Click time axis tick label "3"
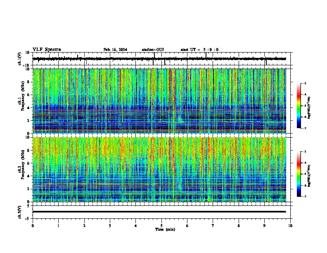This screenshot has width=327, height=253. pyautogui.click(x=110, y=226)
